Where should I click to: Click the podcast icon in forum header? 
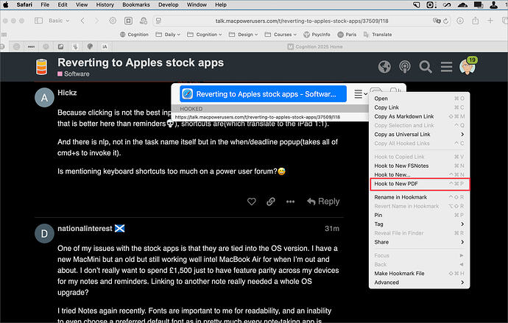tap(405, 67)
